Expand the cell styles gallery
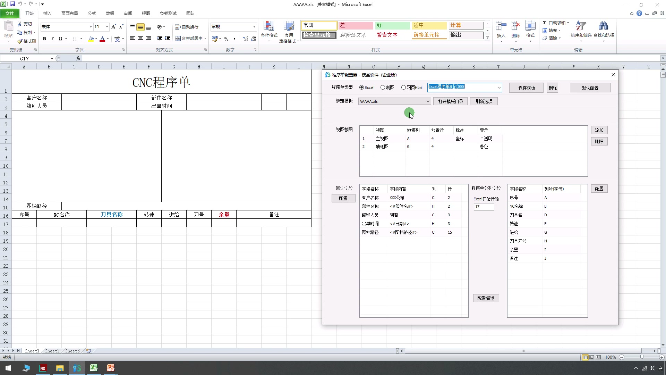The image size is (666, 375). 487,38
